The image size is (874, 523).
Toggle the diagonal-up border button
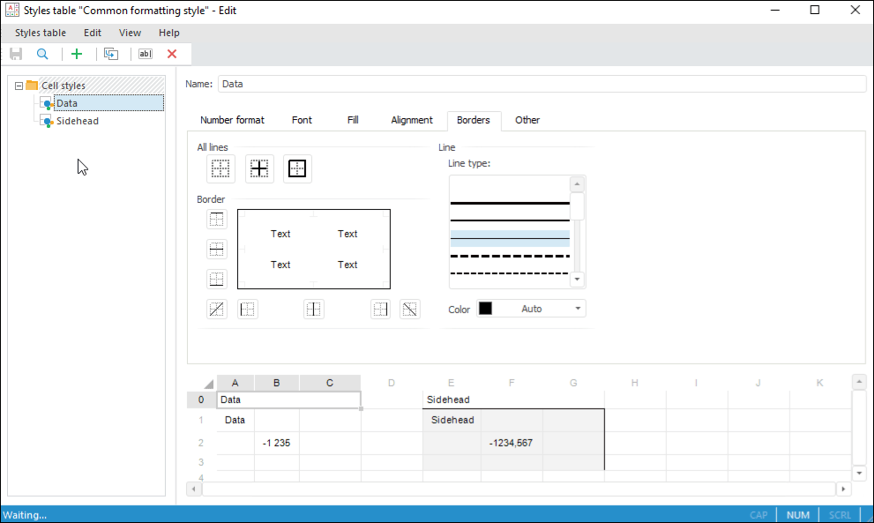[217, 309]
